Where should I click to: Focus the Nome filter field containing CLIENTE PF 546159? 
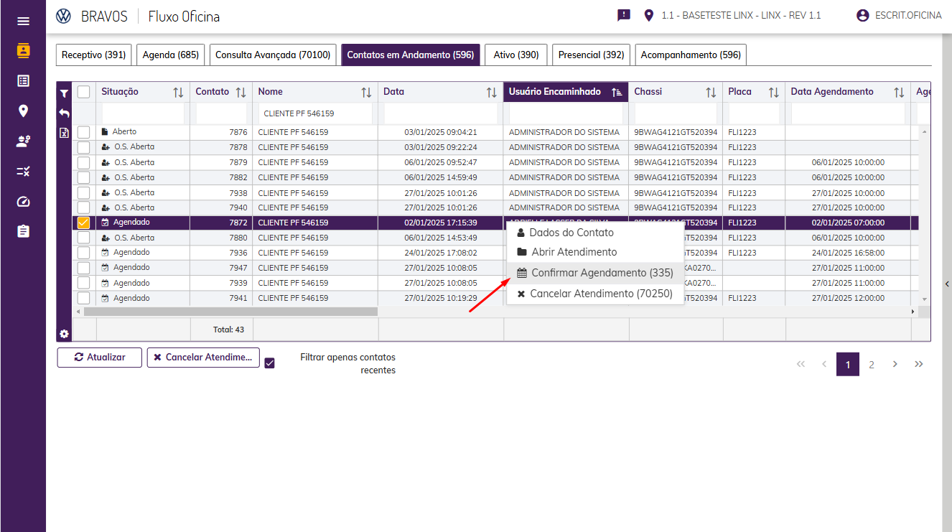[x=316, y=113]
